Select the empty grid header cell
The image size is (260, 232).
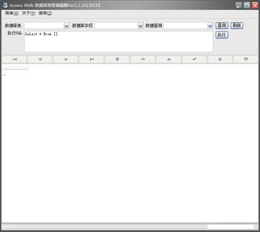pyautogui.click(x=17, y=67)
